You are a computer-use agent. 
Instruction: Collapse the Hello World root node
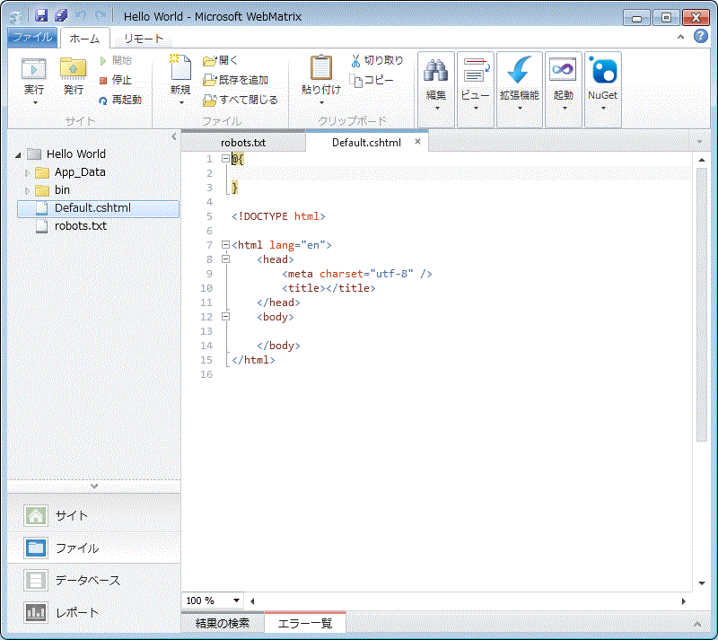tap(18, 155)
